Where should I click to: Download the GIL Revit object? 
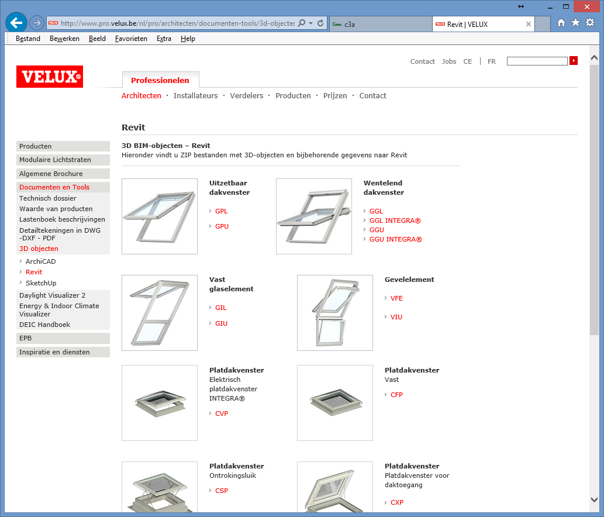[x=220, y=308]
